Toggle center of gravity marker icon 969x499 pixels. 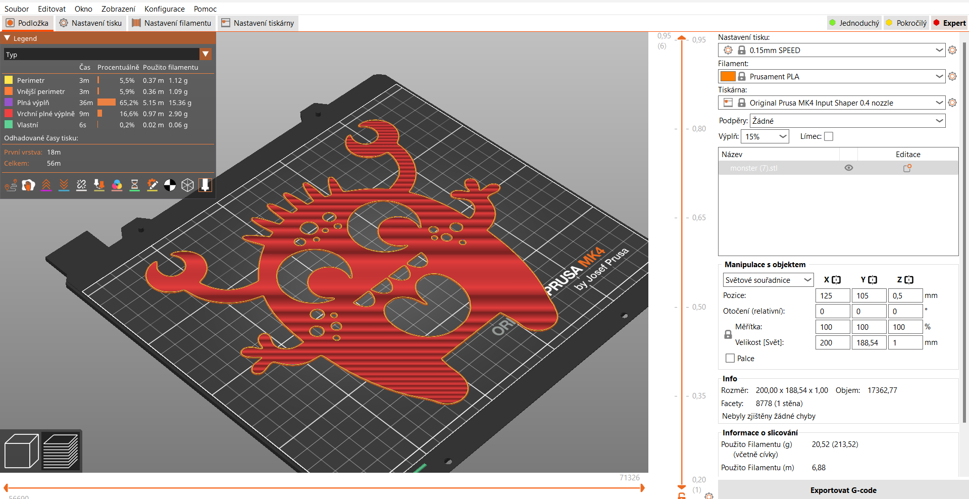pyautogui.click(x=170, y=185)
